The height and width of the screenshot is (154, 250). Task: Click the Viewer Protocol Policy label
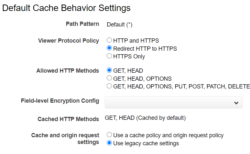(x=69, y=41)
